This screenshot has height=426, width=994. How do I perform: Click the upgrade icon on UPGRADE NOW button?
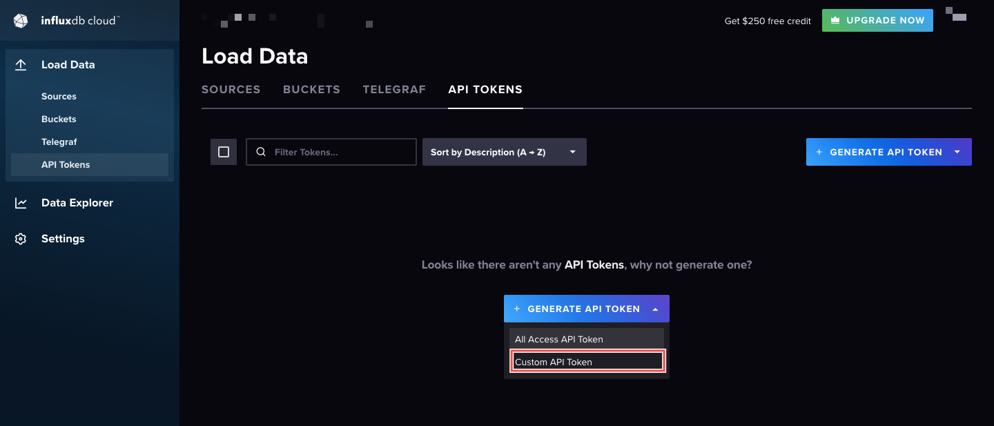coord(836,20)
